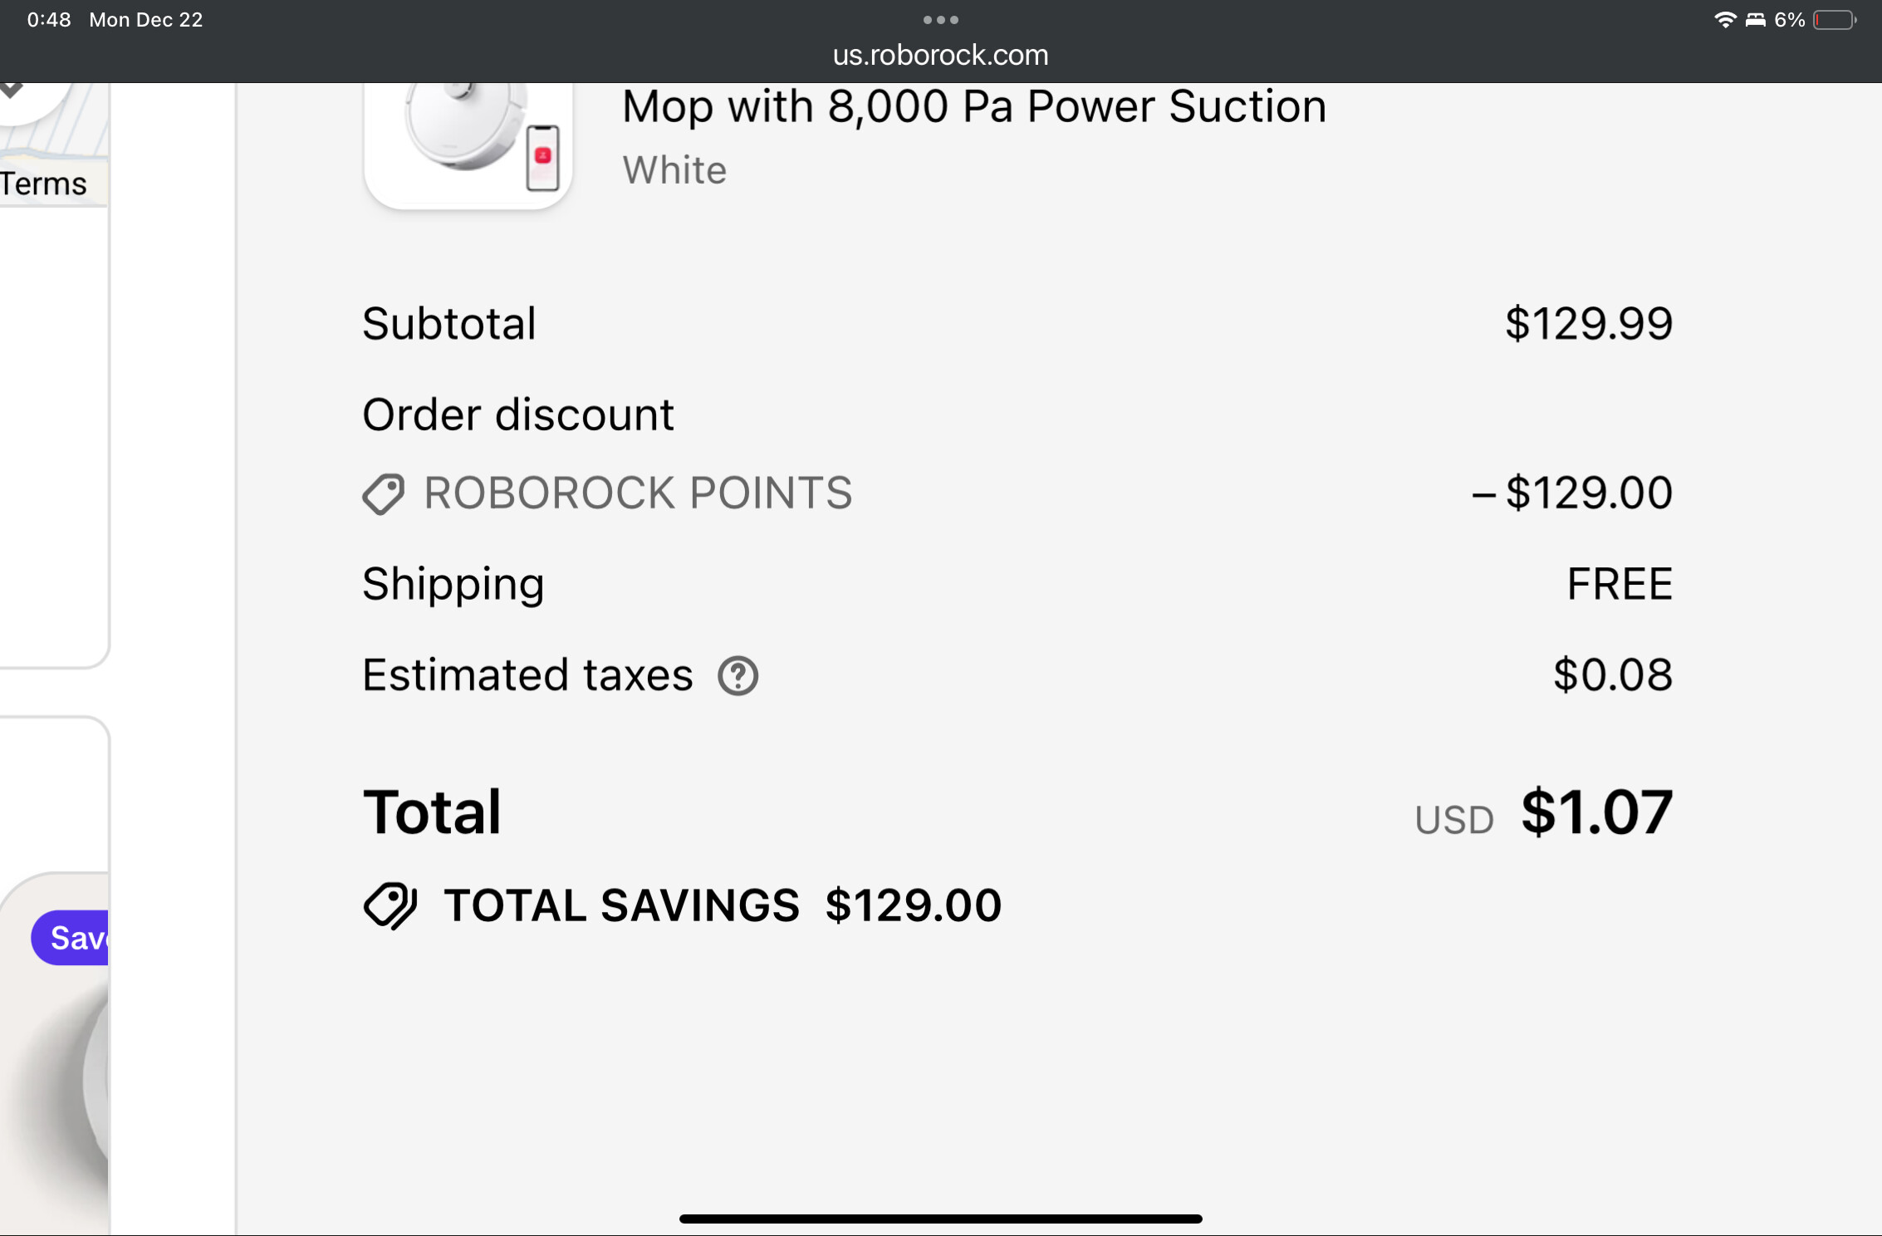Click the tag icon beside ROBOROCK POINTS
The image size is (1882, 1236).
point(384,493)
